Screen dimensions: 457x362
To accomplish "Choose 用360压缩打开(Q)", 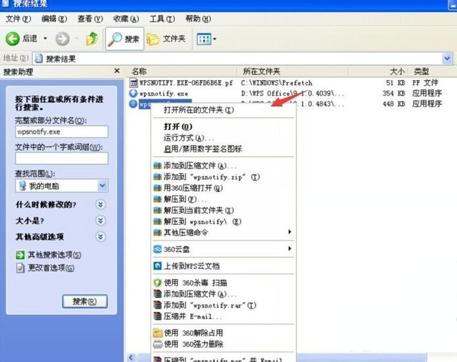I will pyautogui.click(x=224, y=188).
